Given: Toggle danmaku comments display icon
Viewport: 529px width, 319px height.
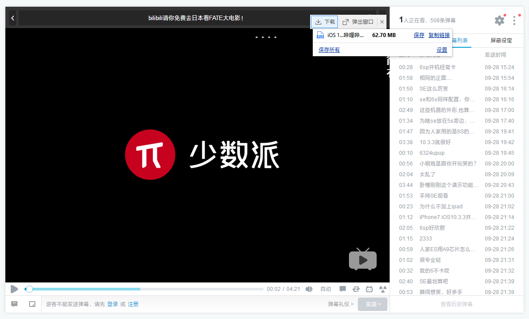Looking at the screenshot, I should point(343,289).
